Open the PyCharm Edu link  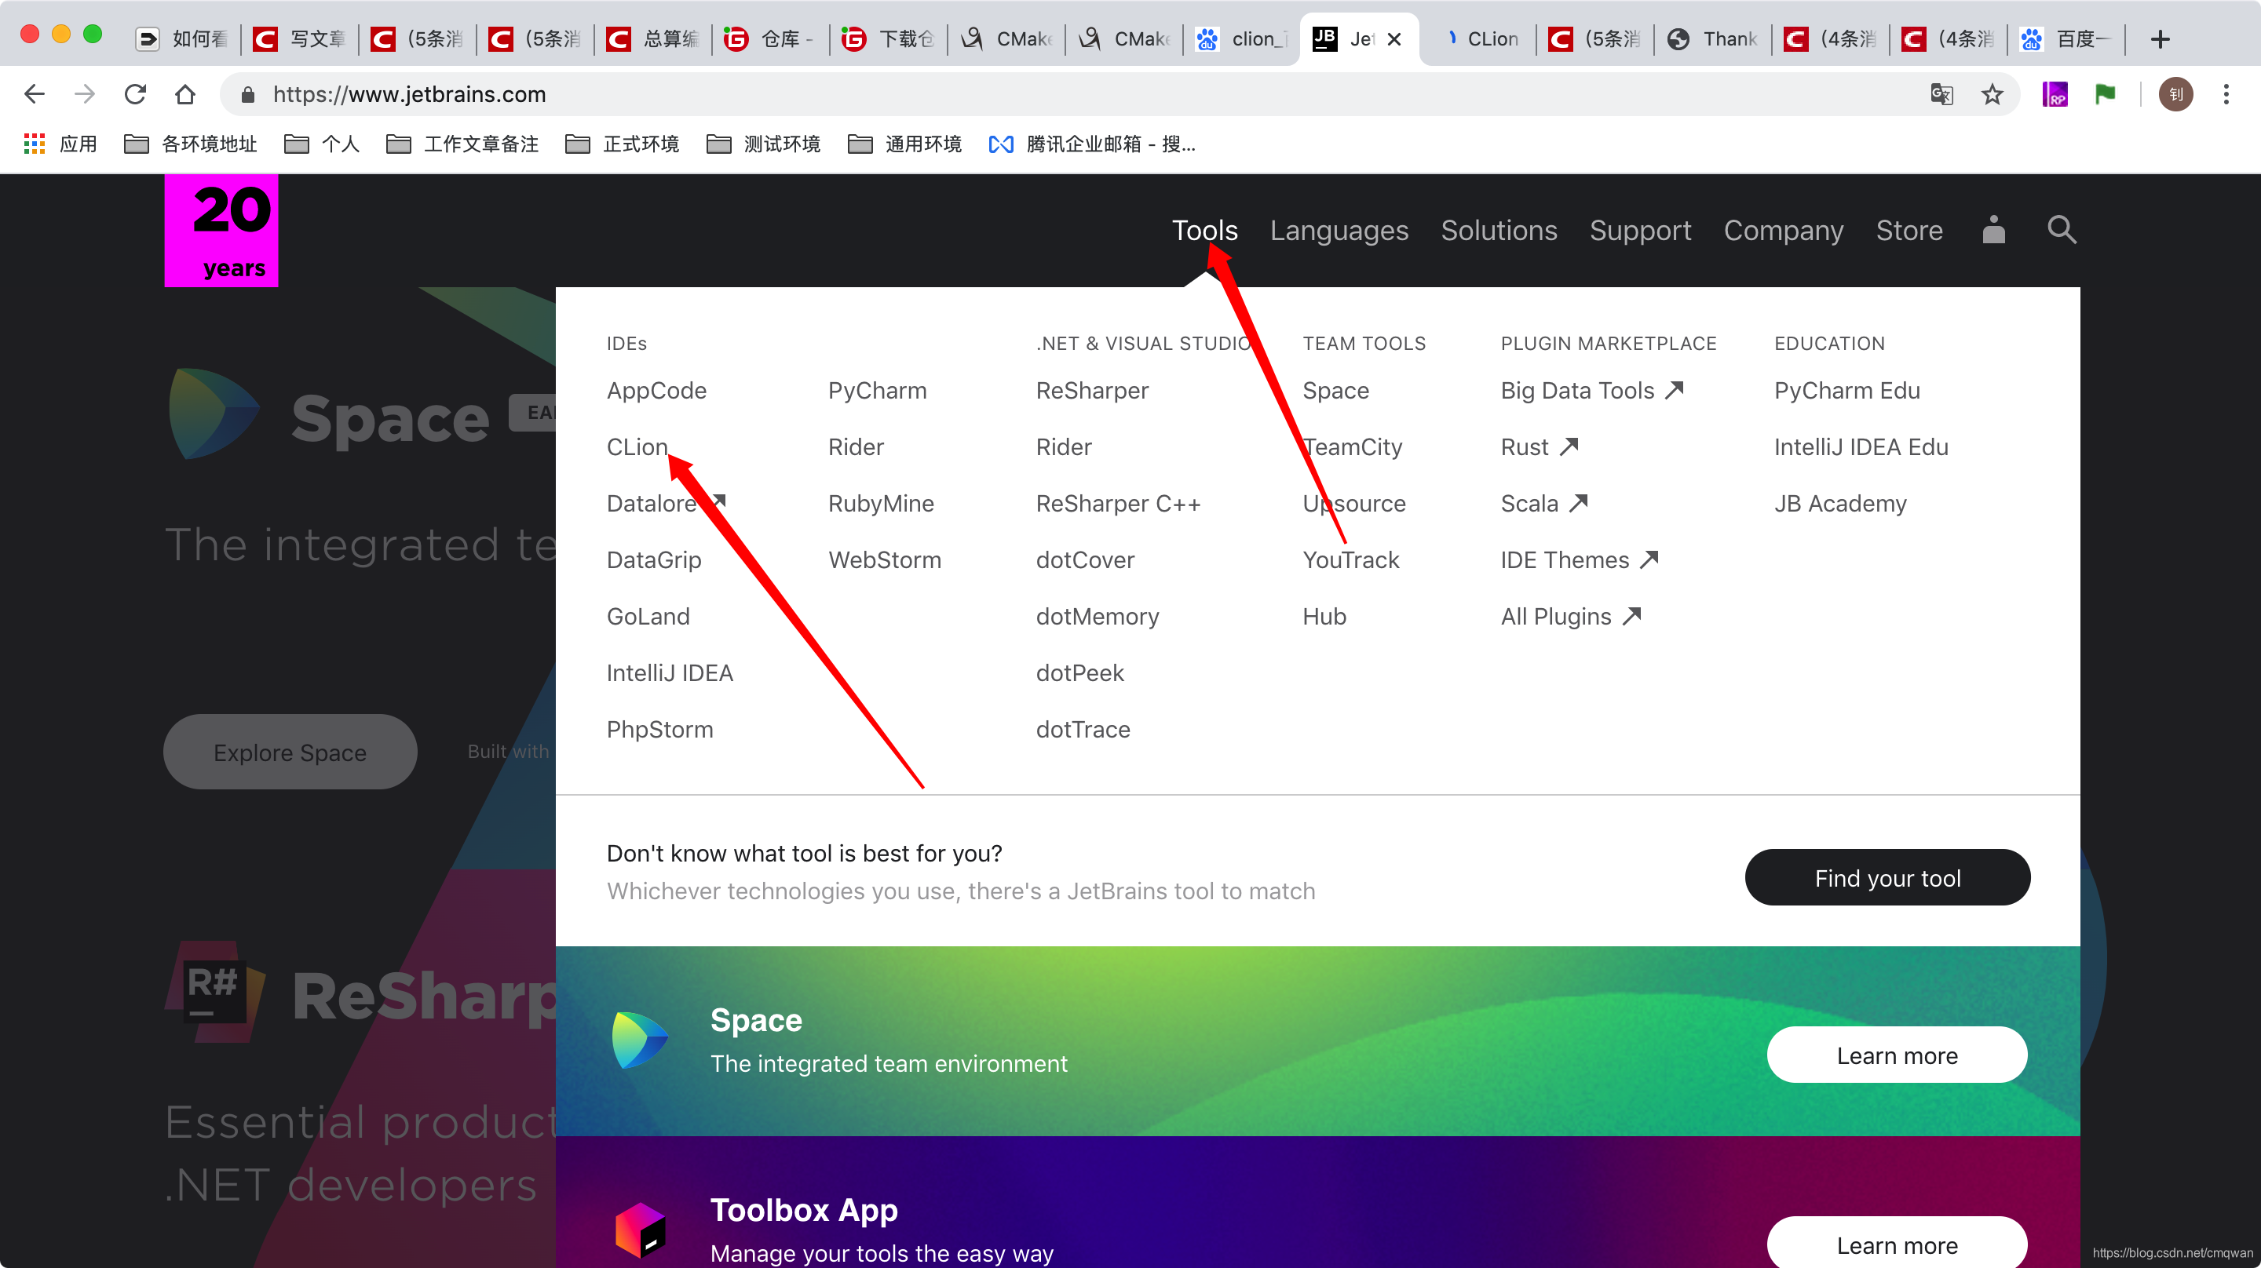(x=1846, y=391)
